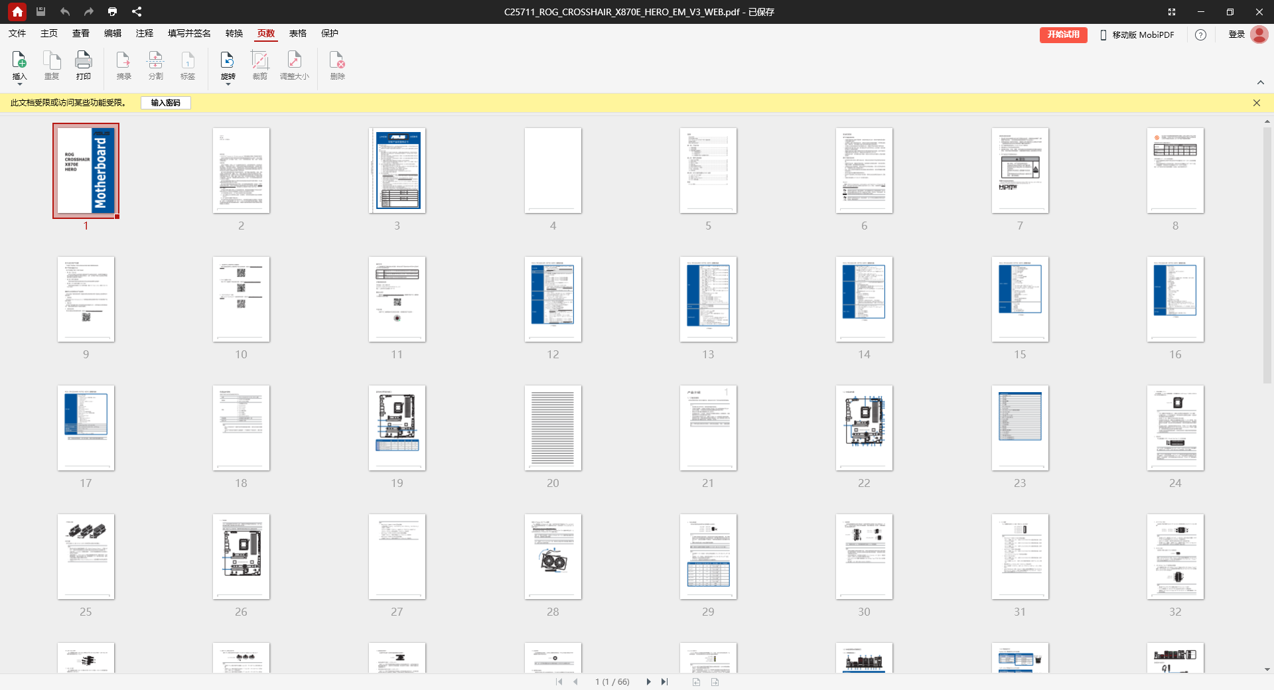Select the page 3 thumbnail
This screenshot has width=1274, height=690.
pos(397,171)
